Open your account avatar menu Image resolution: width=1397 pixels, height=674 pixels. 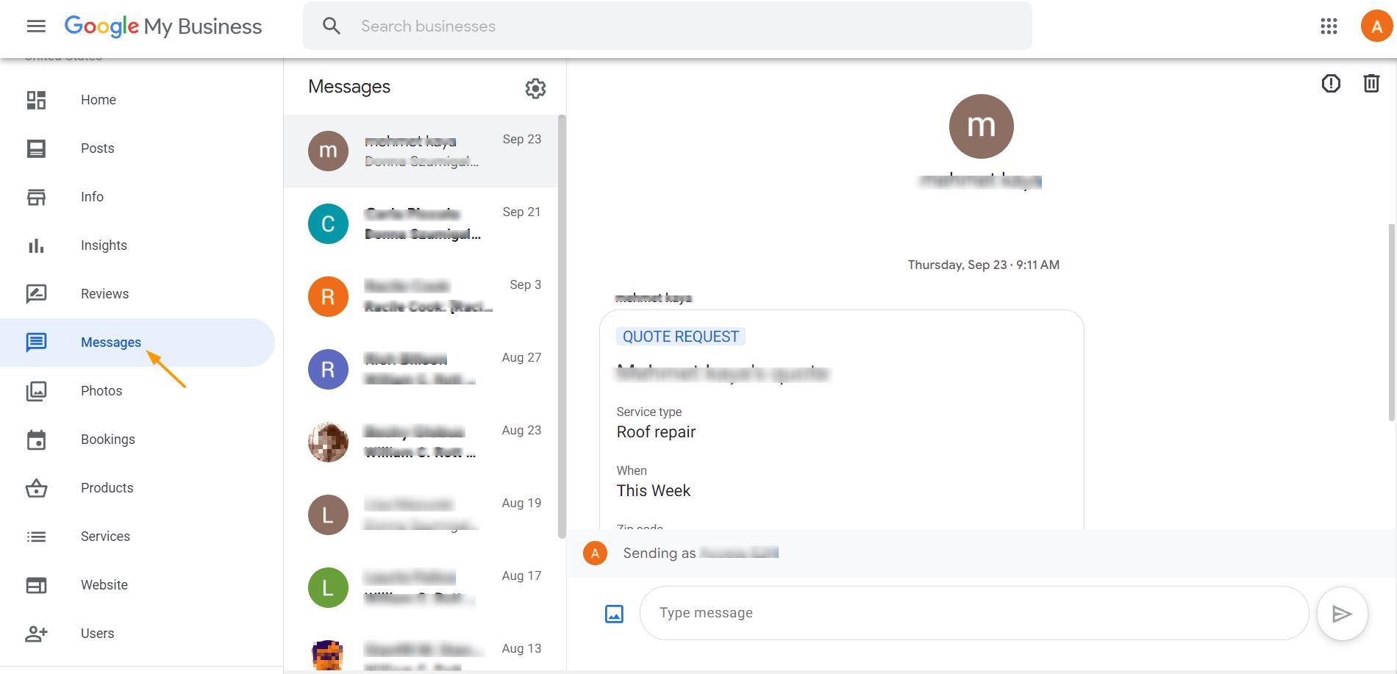pos(1376,26)
